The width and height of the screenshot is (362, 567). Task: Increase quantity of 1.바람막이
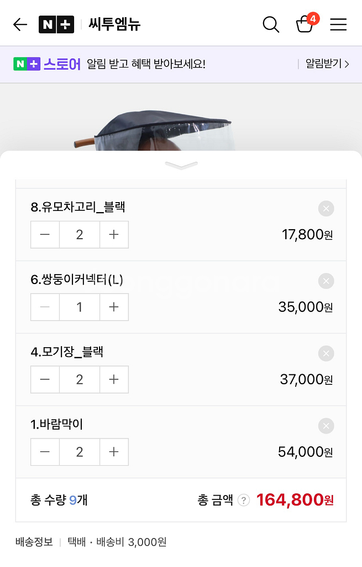[114, 452]
